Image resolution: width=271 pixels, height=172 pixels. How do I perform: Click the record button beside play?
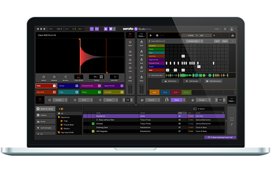158,35
